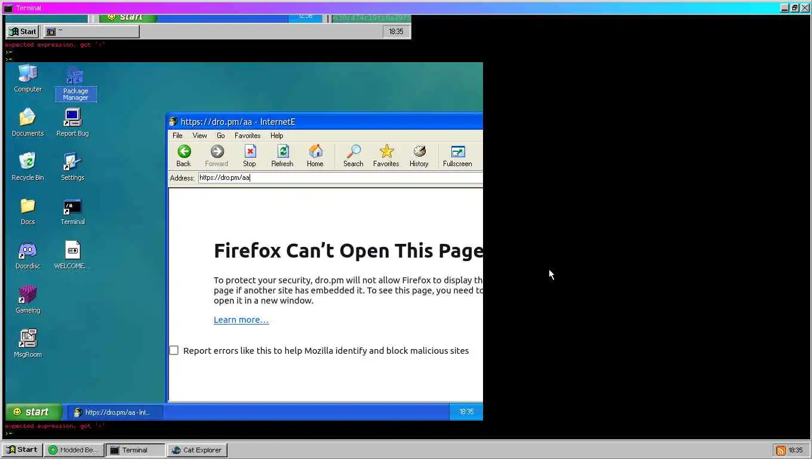Select the Terminal taskbar item
This screenshot has height=459, width=812.
tap(136, 450)
